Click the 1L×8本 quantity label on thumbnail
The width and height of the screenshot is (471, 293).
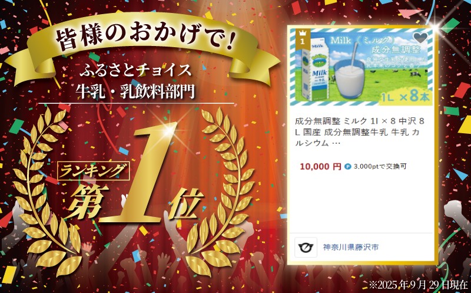(406, 97)
